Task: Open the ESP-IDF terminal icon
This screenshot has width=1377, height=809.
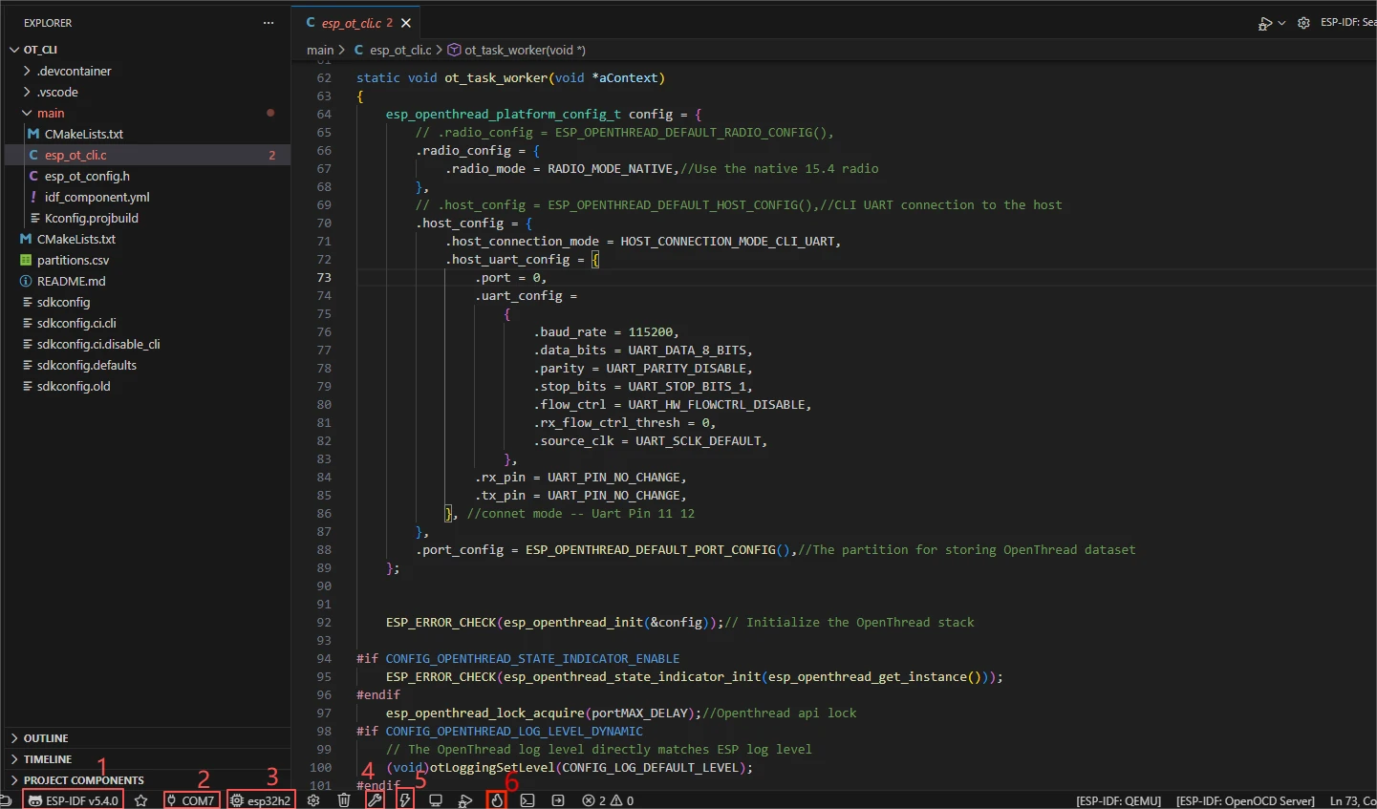Action: pos(527,800)
